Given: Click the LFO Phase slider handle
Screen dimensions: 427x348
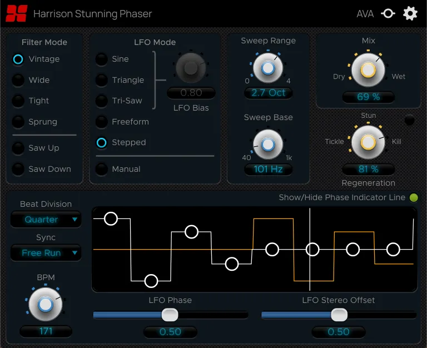Looking at the screenshot, I should tap(170, 315).
